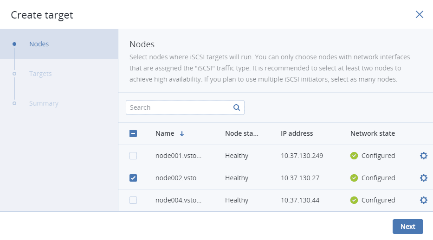
Task: Select the node001 checkbox
Action: tap(133, 156)
